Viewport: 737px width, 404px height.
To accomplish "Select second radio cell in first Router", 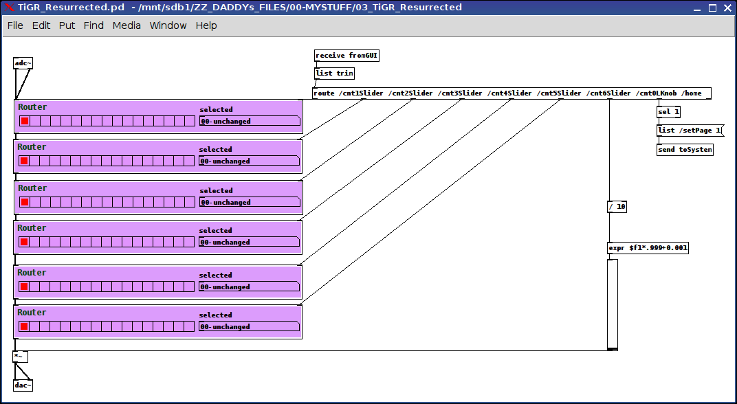I will pyautogui.click(x=35, y=121).
